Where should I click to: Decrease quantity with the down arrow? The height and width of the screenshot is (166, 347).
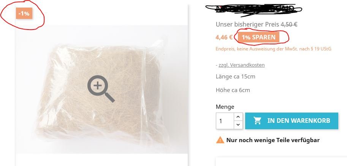click(x=238, y=125)
